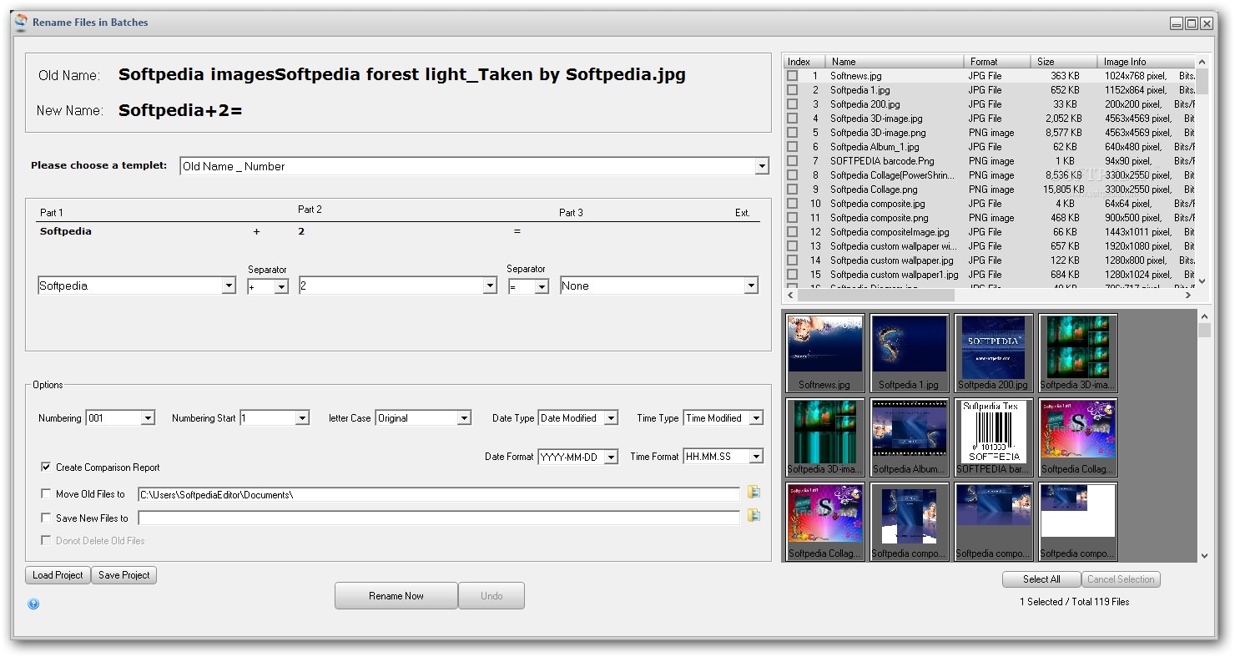
Task: Sort by the Index column header
Action: click(x=804, y=62)
